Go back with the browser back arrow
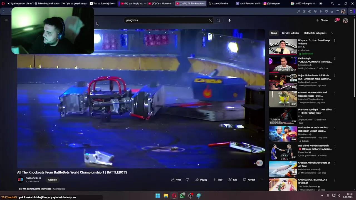The width and height of the screenshot is (356, 200). [x=3, y=11]
